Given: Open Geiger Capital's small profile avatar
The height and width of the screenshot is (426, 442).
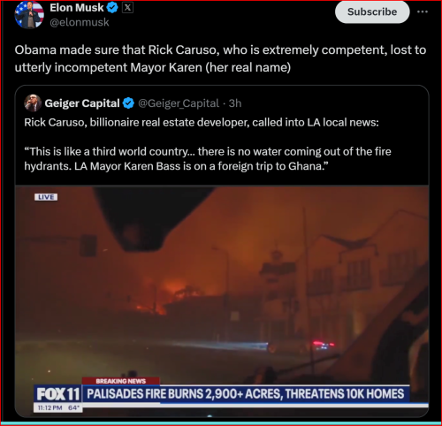Looking at the screenshot, I should pyautogui.click(x=33, y=103).
